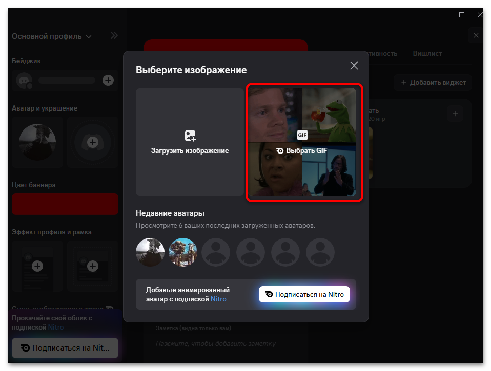Viewport: 491px width, 371px height.
Task: Click the Эффект профиля и рамка label
Action: 52,232
